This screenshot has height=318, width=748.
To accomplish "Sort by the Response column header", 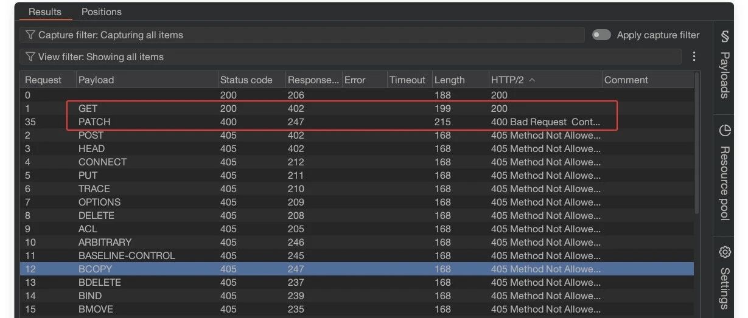I will (313, 80).
